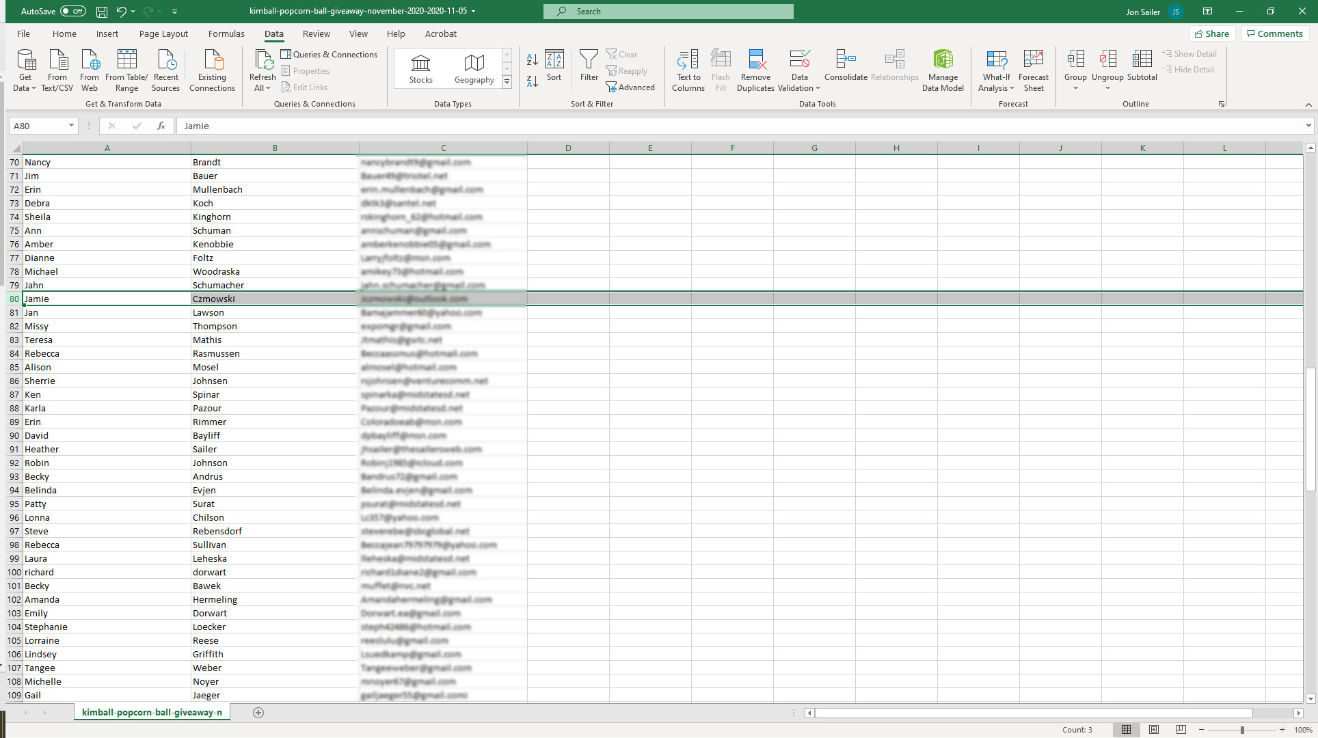Open the File menu
The width and height of the screenshot is (1318, 738).
(x=23, y=33)
